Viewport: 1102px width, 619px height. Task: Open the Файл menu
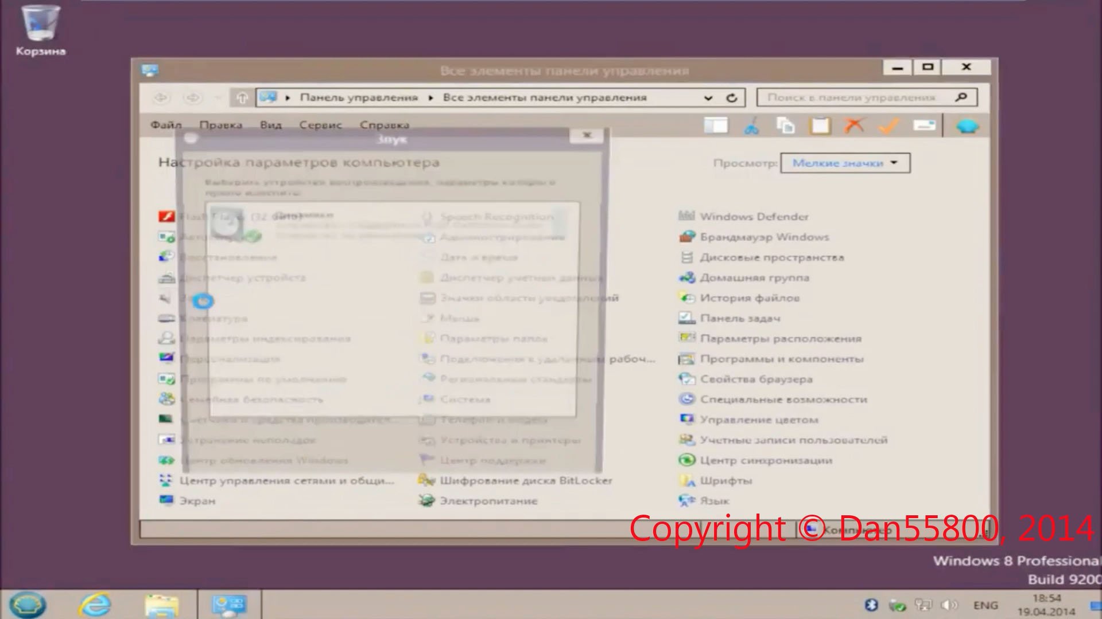[x=166, y=125]
